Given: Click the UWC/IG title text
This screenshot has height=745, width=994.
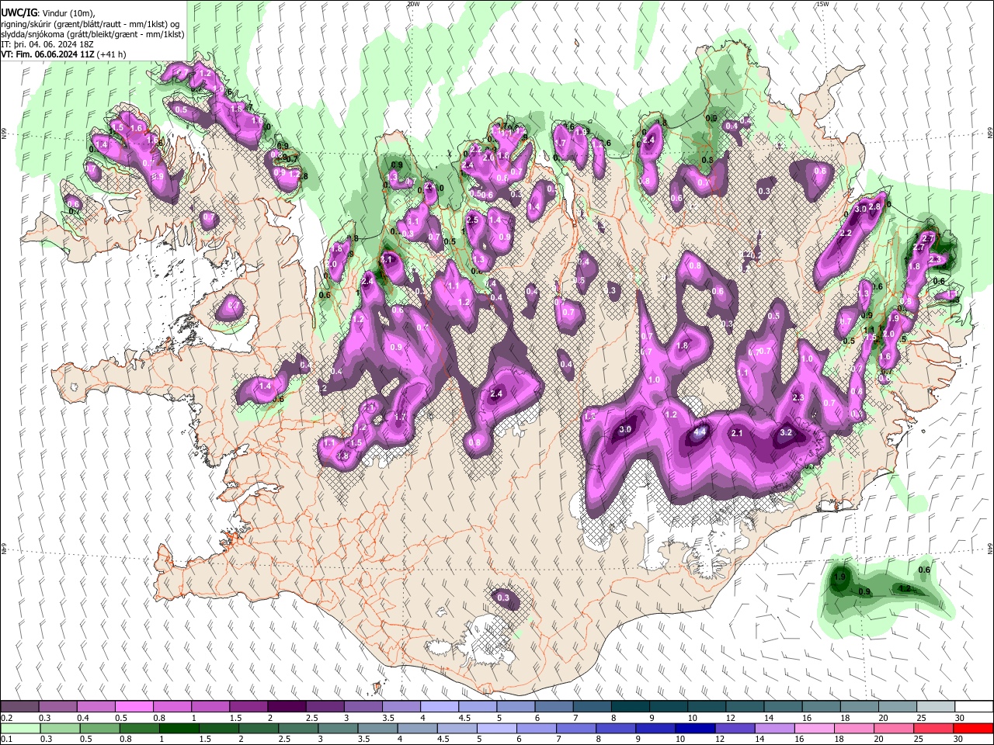Looking at the screenshot, I should point(17,13).
